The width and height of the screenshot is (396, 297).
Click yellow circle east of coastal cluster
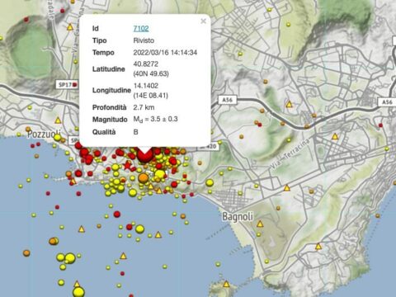210,182
